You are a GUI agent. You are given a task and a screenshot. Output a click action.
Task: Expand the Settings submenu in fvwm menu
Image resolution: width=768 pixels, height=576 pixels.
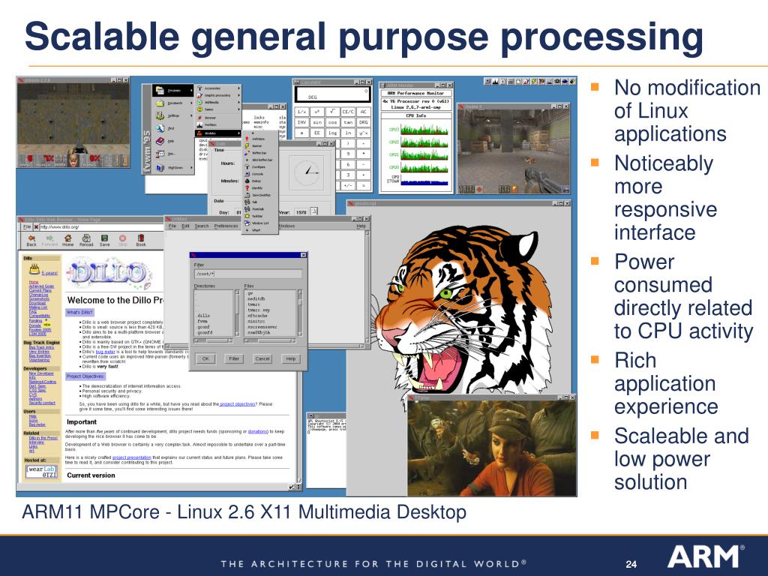[173, 116]
